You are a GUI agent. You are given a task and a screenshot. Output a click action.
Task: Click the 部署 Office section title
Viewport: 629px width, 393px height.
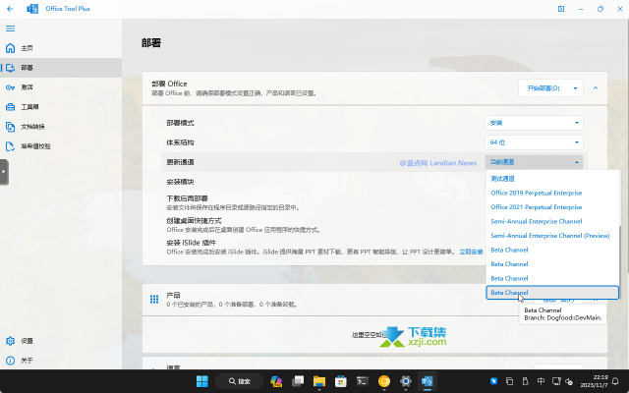point(169,84)
